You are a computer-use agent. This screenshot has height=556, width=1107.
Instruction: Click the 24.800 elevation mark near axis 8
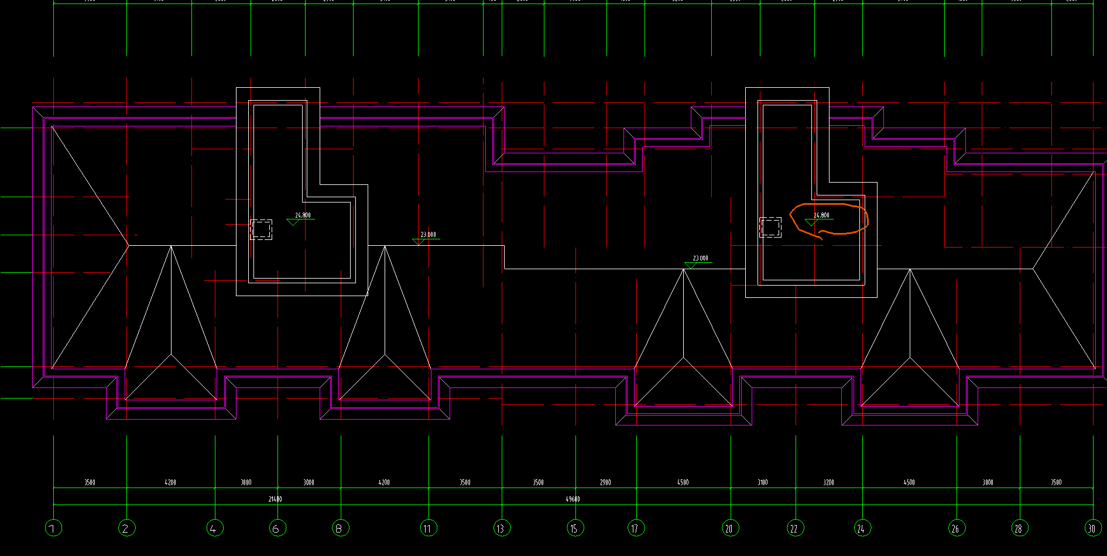click(x=301, y=218)
